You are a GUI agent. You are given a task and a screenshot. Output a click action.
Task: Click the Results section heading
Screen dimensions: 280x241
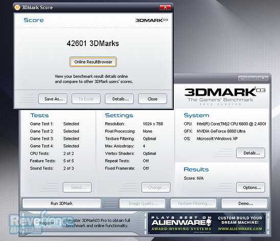click(196, 169)
